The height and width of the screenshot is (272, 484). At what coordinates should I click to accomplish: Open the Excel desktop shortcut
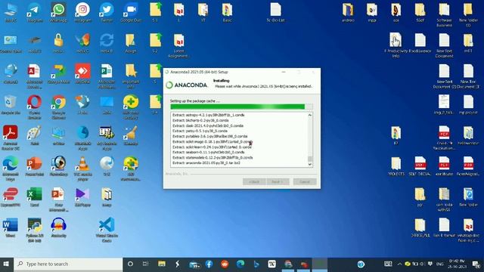click(34, 197)
